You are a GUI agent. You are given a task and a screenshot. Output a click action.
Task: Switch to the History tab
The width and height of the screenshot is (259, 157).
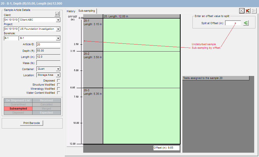[x=71, y=11]
